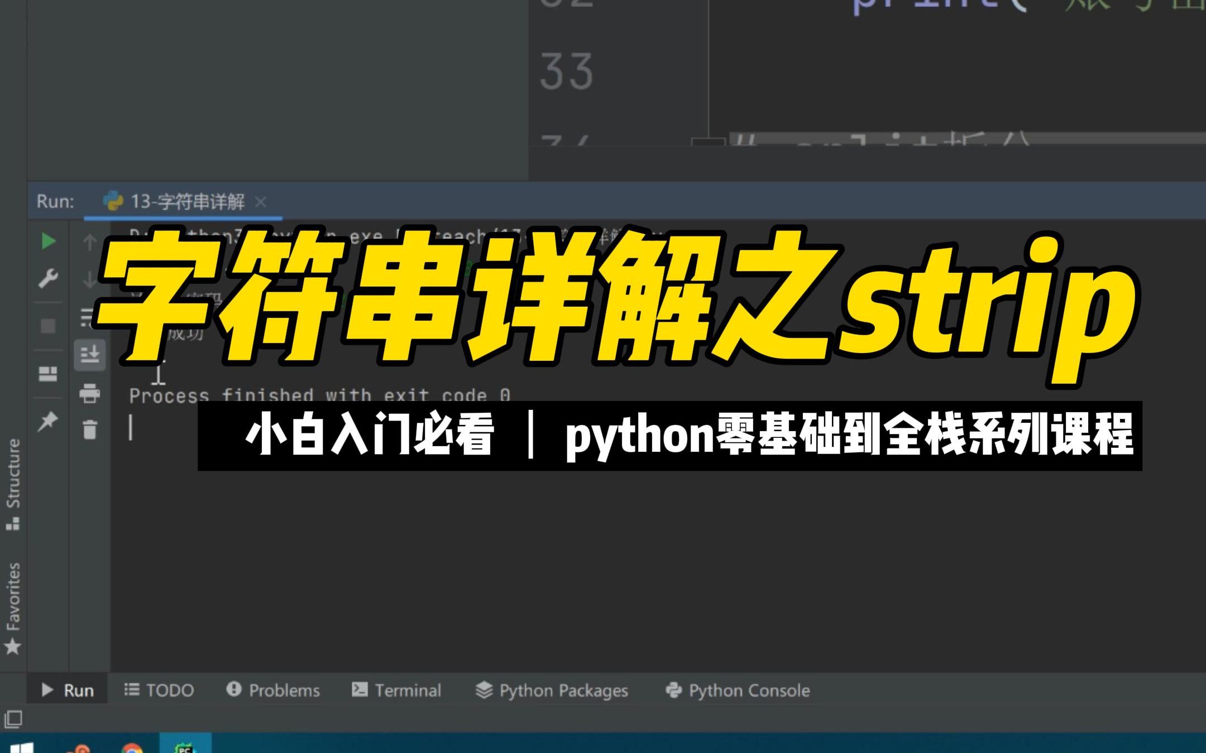The image size is (1206, 753).
Task: Launch Chrome from the taskbar
Action: 132,747
